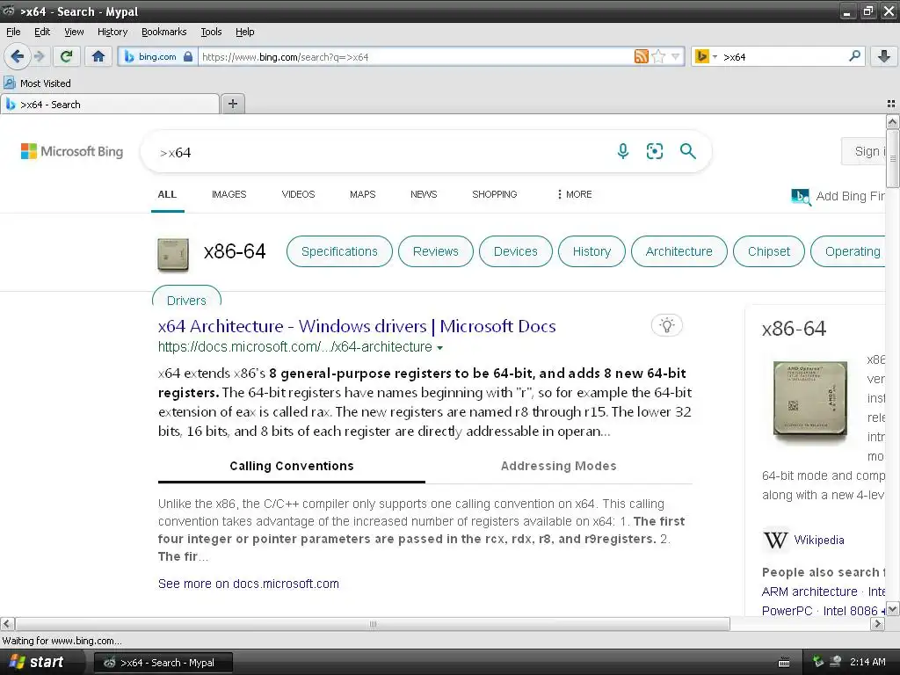
Task: Open the AMD Opteron processor image in sidebar
Action: [x=809, y=398]
